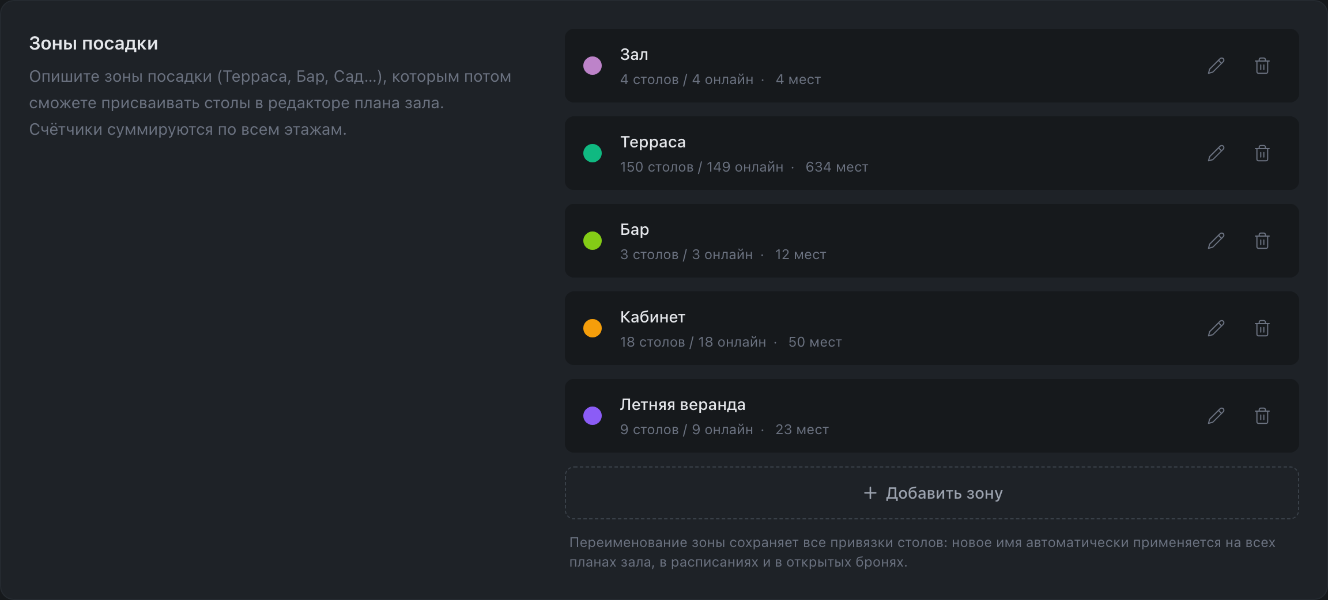Screen dimensions: 1328x600
Task: Click '9 столов / 9 онлайн' text
Action: click(x=686, y=430)
